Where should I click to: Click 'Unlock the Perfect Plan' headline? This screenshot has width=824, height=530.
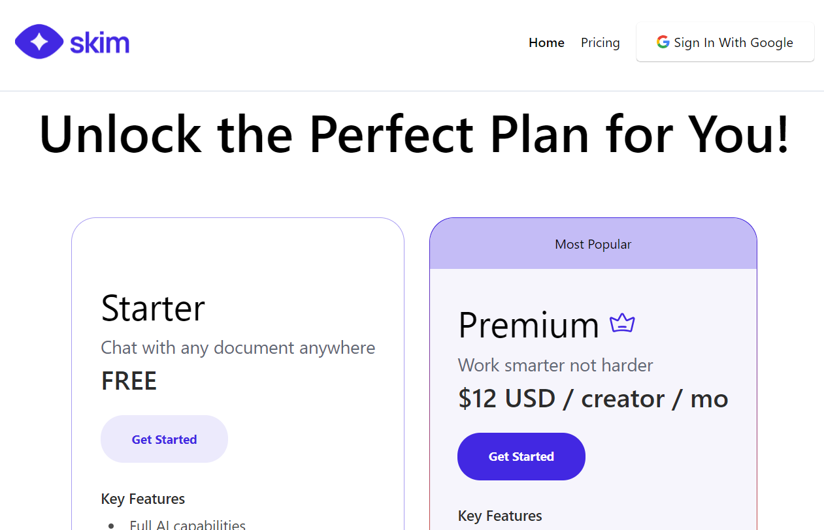pos(414,134)
